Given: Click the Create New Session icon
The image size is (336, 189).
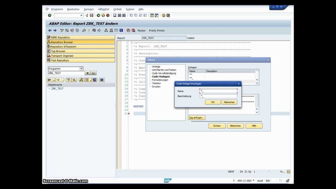Looking at the screenshot, I should click(x=152, y=15).
